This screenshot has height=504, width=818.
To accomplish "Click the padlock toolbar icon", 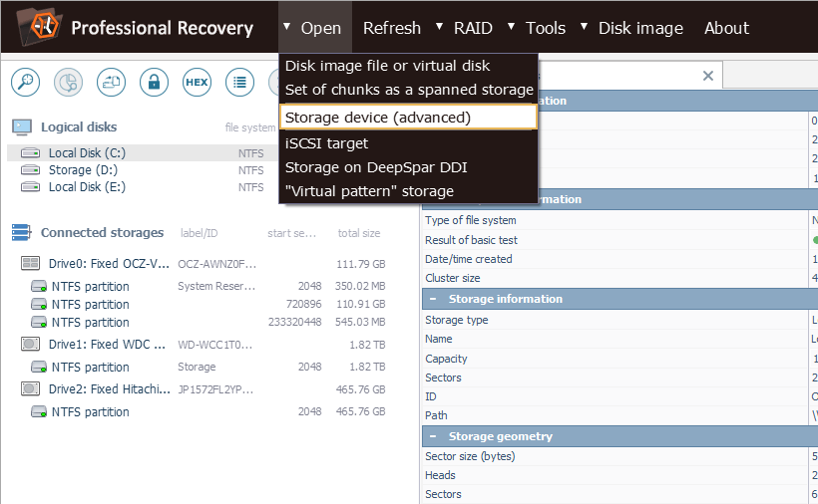I will [x=154, y=82].
